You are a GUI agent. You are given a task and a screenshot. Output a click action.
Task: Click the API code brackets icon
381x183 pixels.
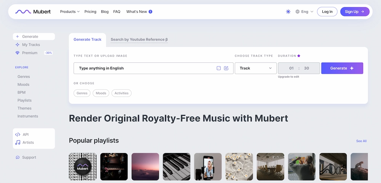18,134
